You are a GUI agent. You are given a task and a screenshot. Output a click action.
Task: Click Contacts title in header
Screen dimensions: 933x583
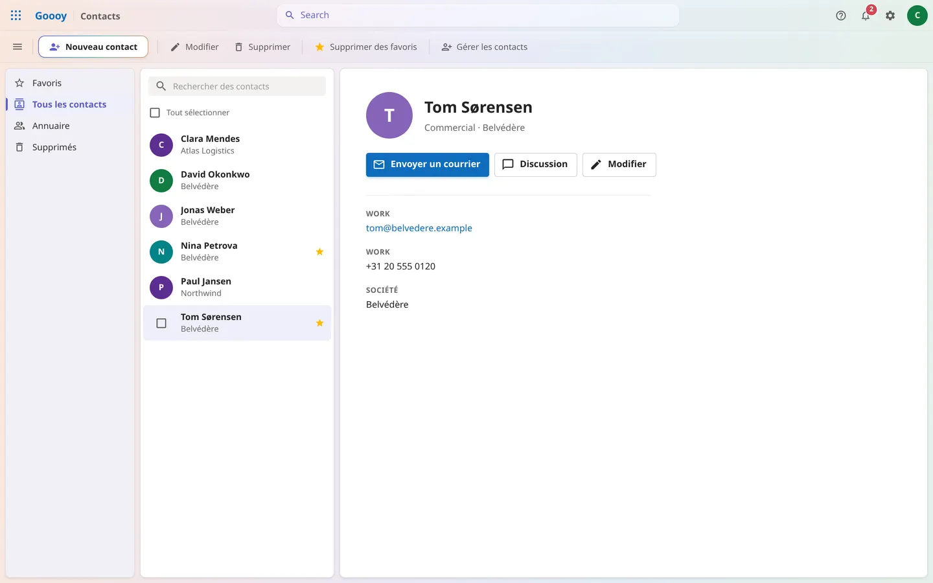click(x=100, y=16)
